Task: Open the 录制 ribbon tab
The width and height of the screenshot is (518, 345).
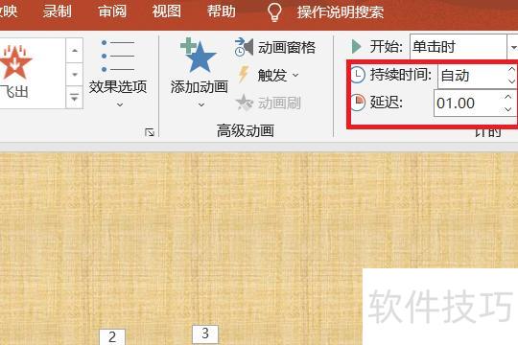Action: tap(57, 11)
